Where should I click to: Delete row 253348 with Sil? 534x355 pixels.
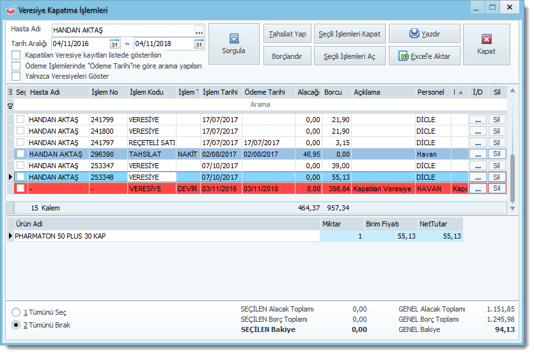pos(497,177)
